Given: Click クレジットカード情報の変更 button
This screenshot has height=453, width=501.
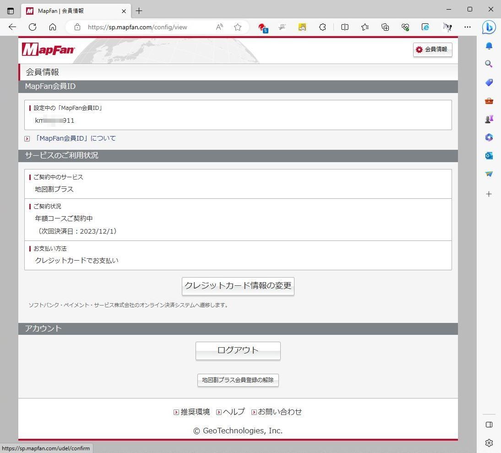Looking at the screenshot, I should [x=238, y=286].
